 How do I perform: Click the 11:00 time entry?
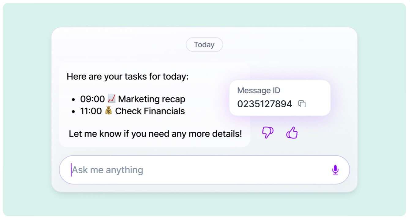coord(91,111)
